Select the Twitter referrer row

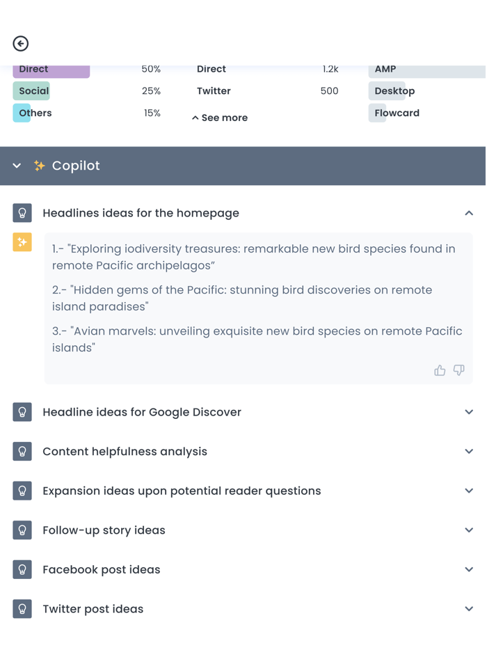click(x=267, y=90)
